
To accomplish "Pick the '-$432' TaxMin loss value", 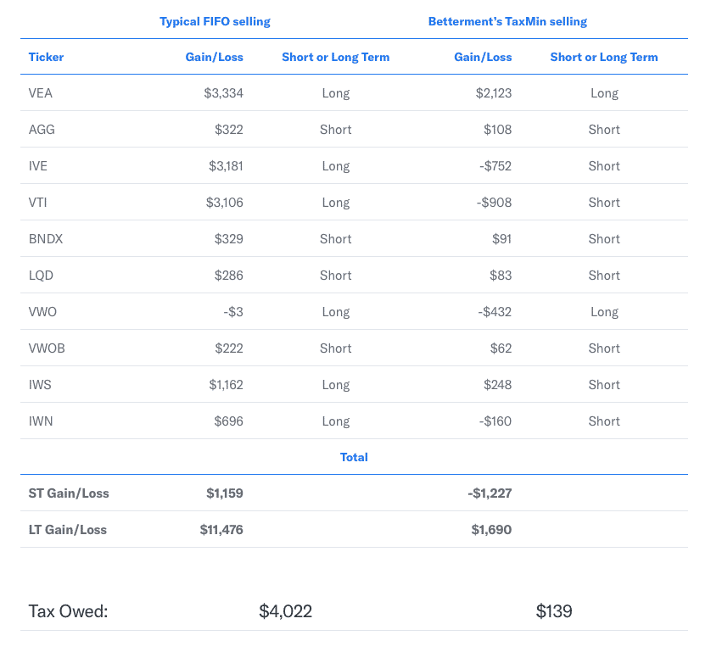I will tap(495, 312).
